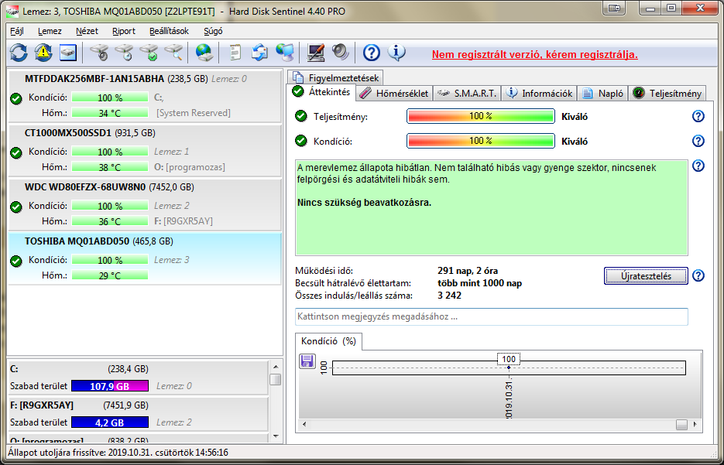
Task: Select the Áttekintés tab
Action: (x=321, y=92)
